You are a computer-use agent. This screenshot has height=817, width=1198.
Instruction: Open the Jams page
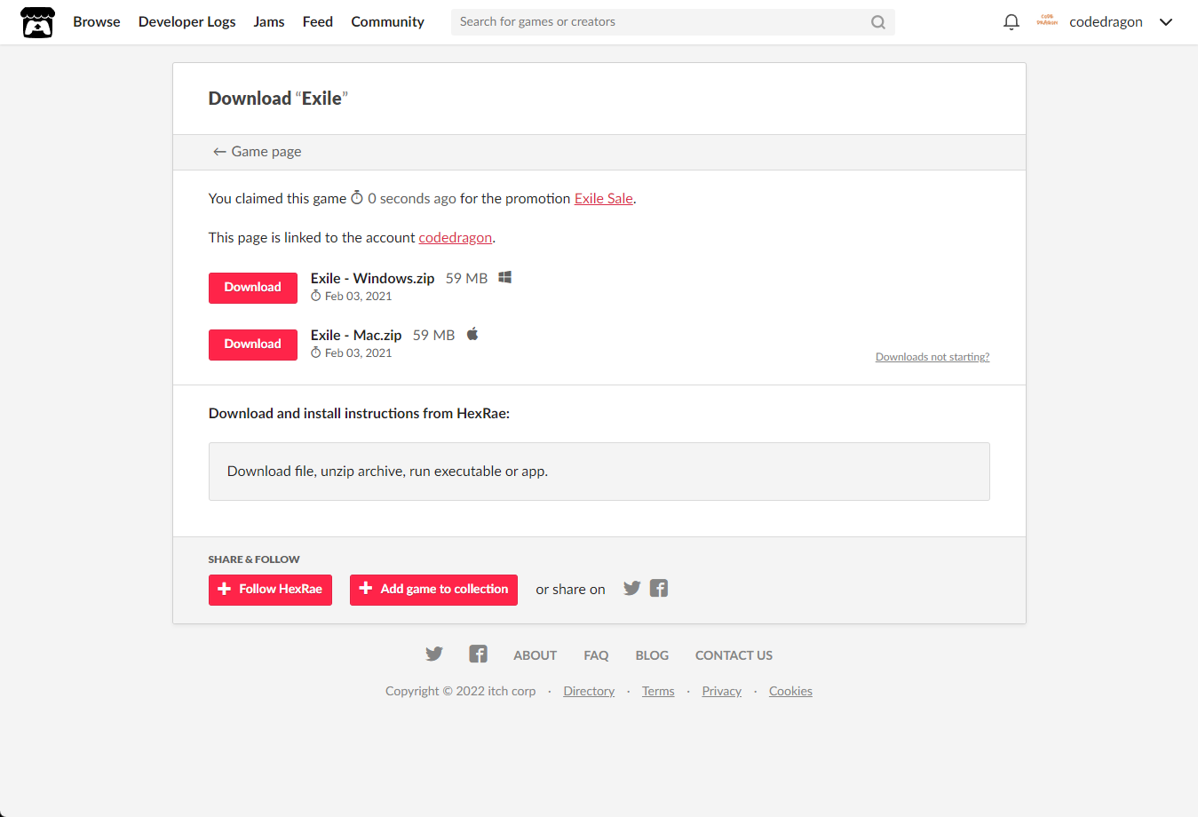269,22
